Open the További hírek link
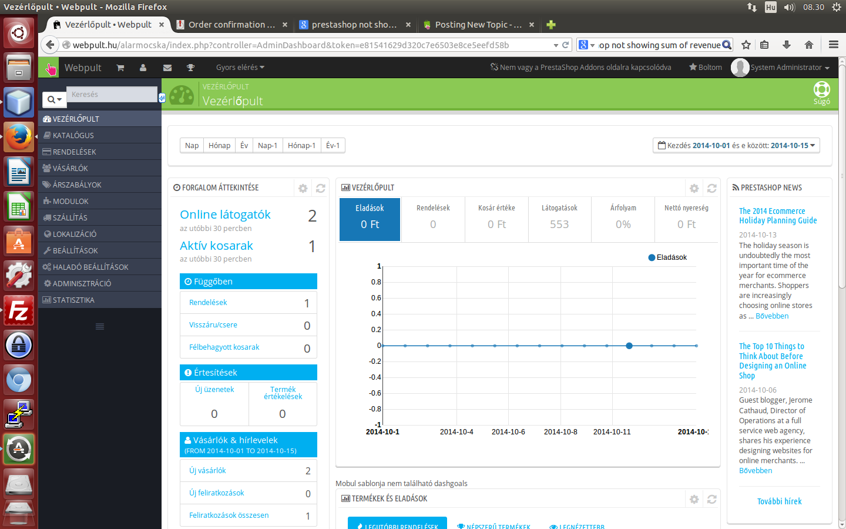The width and height of the screenshot is (846, 529). [x=779, y=501]
